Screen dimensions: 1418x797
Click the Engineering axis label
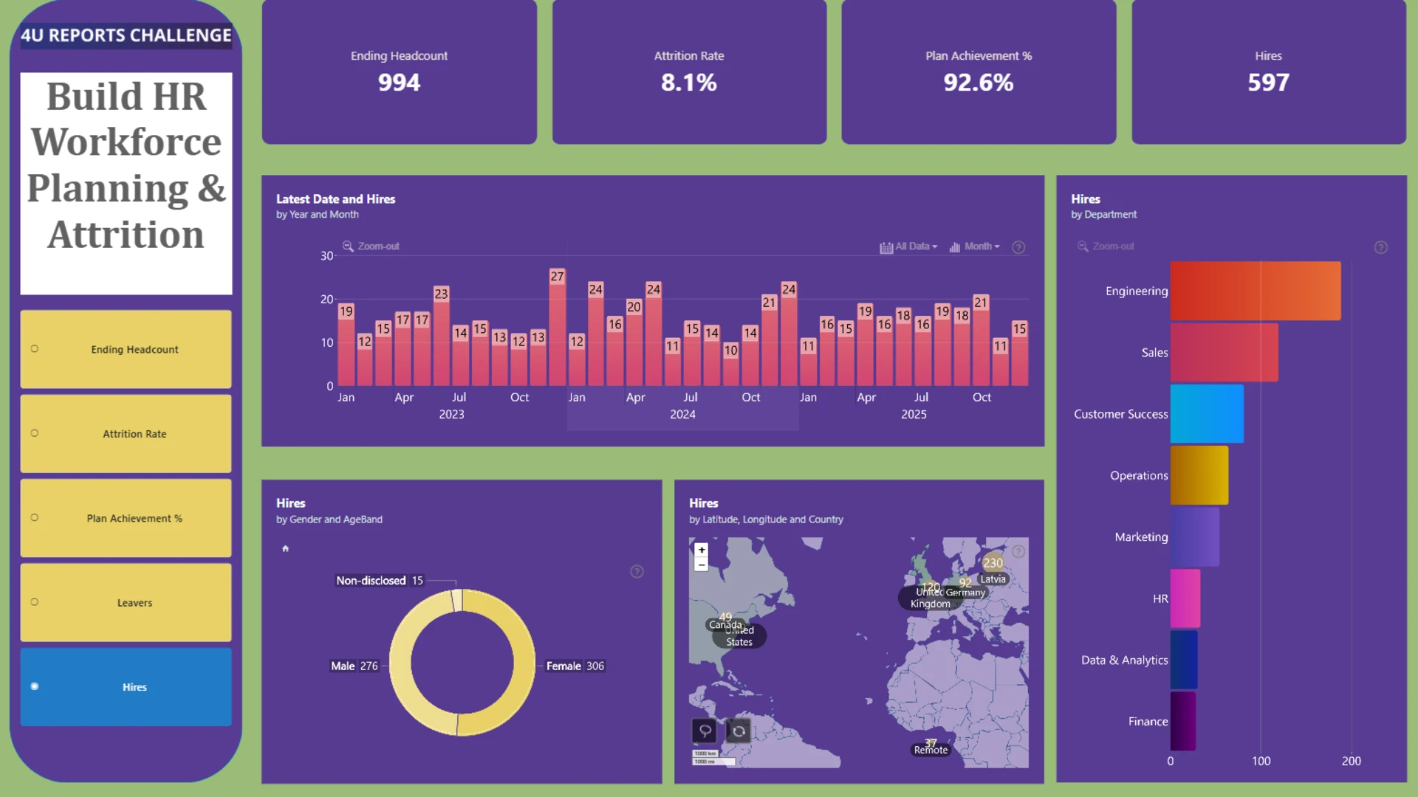(1137, 291)
